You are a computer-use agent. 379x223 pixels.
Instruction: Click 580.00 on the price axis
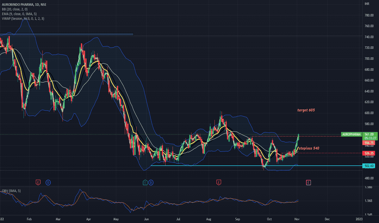click(x=369, y=124)
